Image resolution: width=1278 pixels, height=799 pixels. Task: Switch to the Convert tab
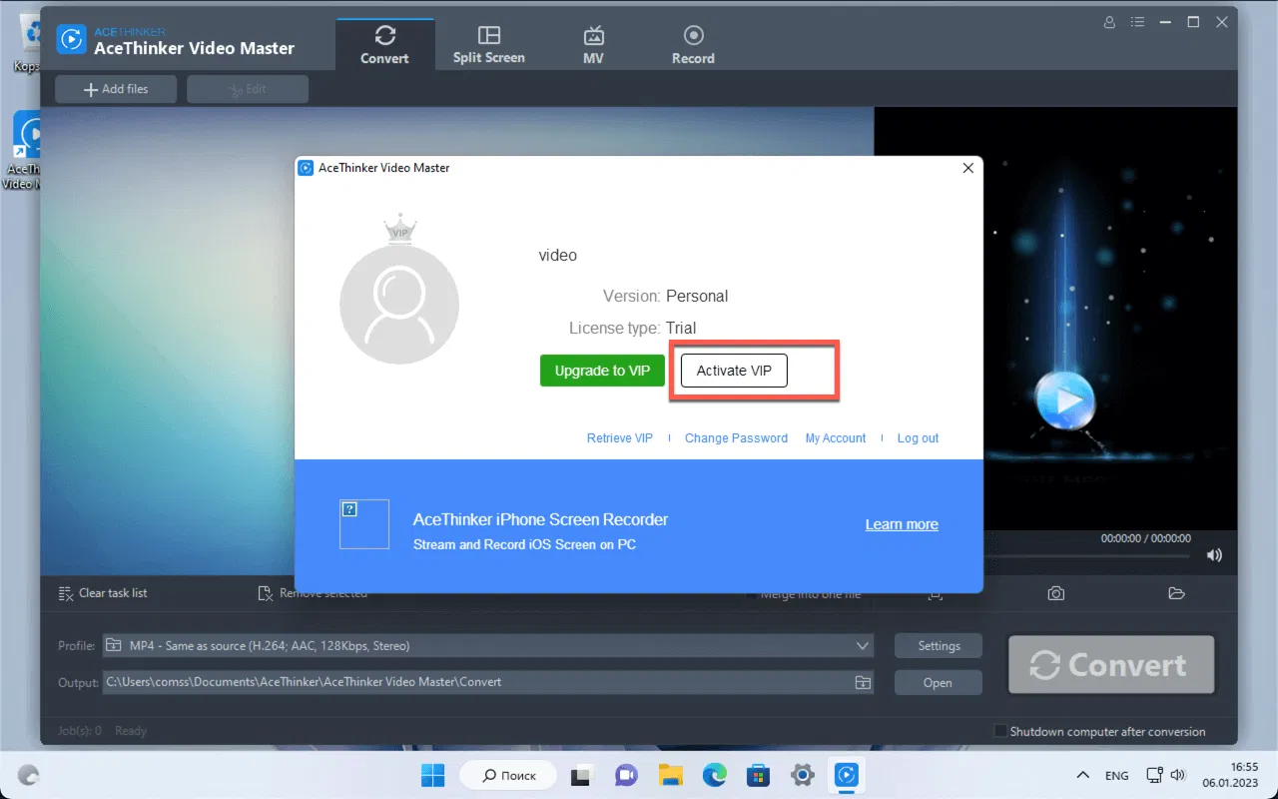pos(385,44)
